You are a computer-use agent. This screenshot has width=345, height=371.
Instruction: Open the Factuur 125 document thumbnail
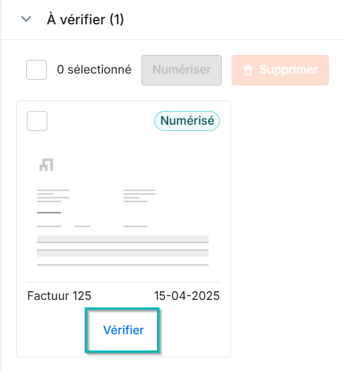123,212
